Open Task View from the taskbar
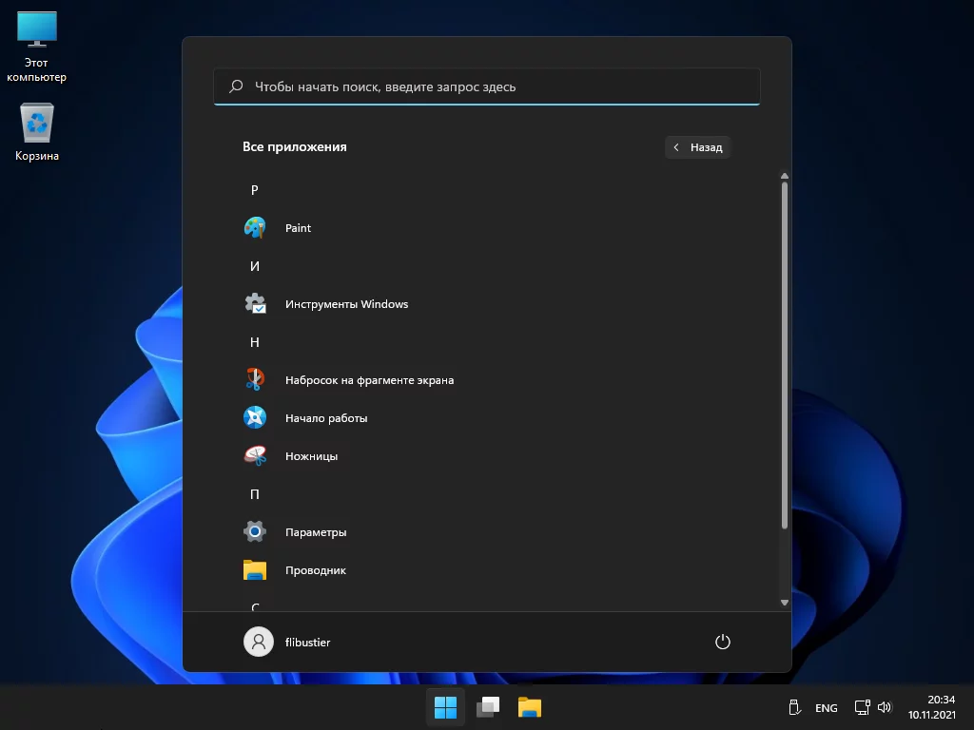 pyautogui.click(x=488, y=707)
